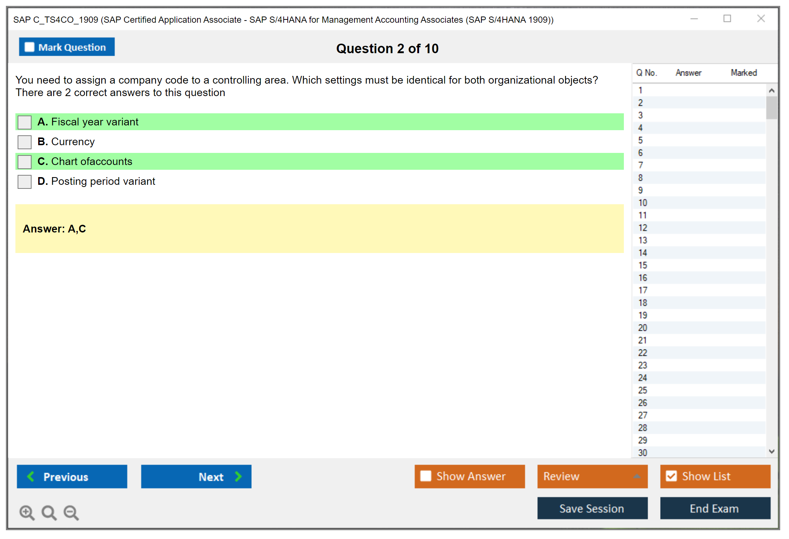Click the green left arrow on Previous
789x539 pixels.
click(x=31, y=476)
